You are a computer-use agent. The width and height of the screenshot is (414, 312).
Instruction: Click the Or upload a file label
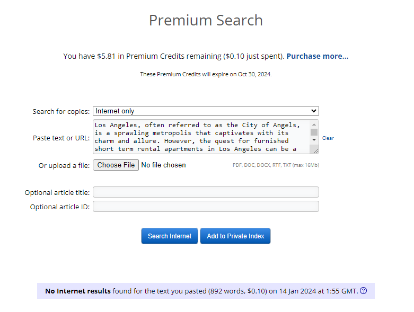(64, 166)
